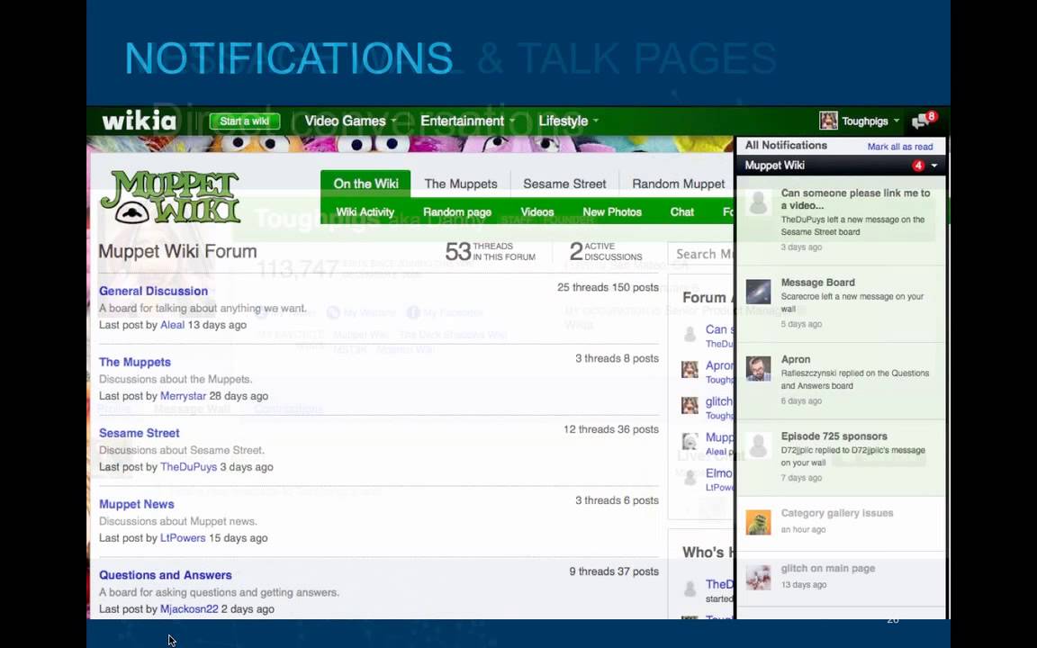Image resolution: width=1037 pixels, height=648 pixels.
Task: Collapse the Muppet Wiki notifications arrow
Action: [933, 166]
